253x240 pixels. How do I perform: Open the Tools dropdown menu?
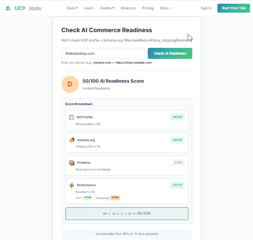[72, 8]
